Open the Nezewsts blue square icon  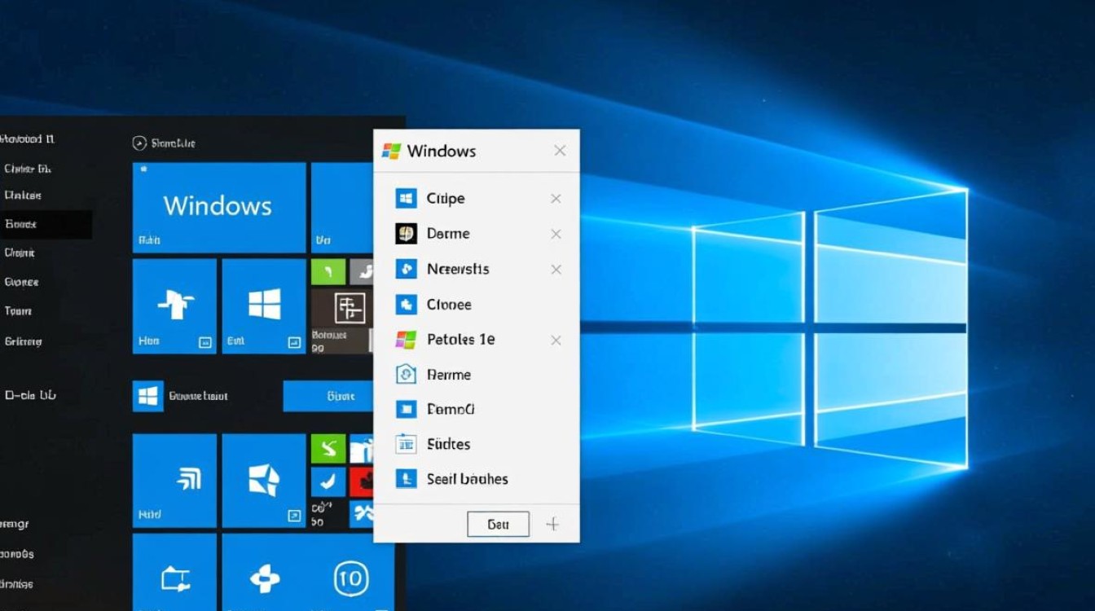tap(405, 269)
